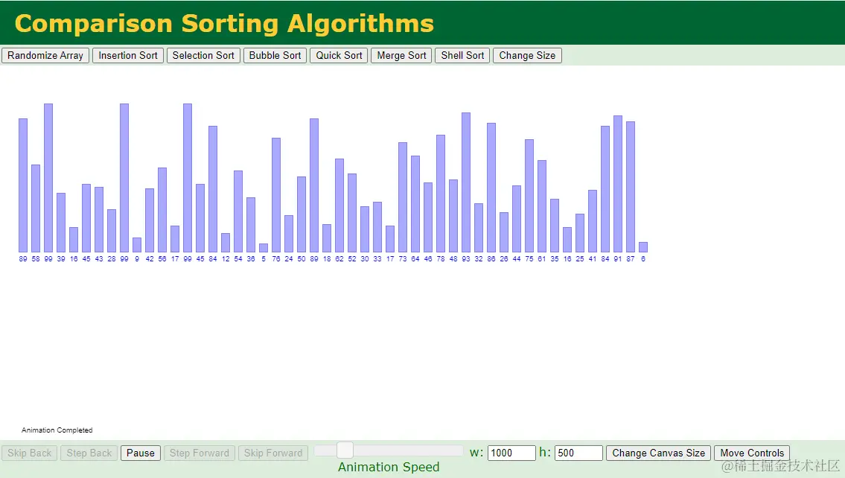Click the Skip Forward button
Screen dimensions: 845x478
tap(273, 453)
